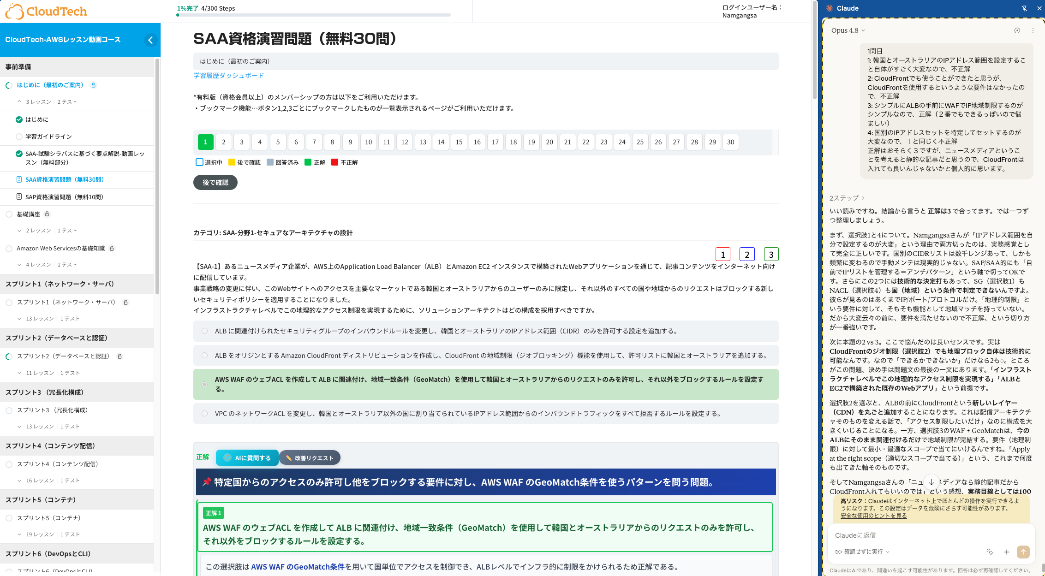This screenshot has width=1045, height=576.
Task: Click completion circle beside 学習ガイドライン
Action: point(19,137)
